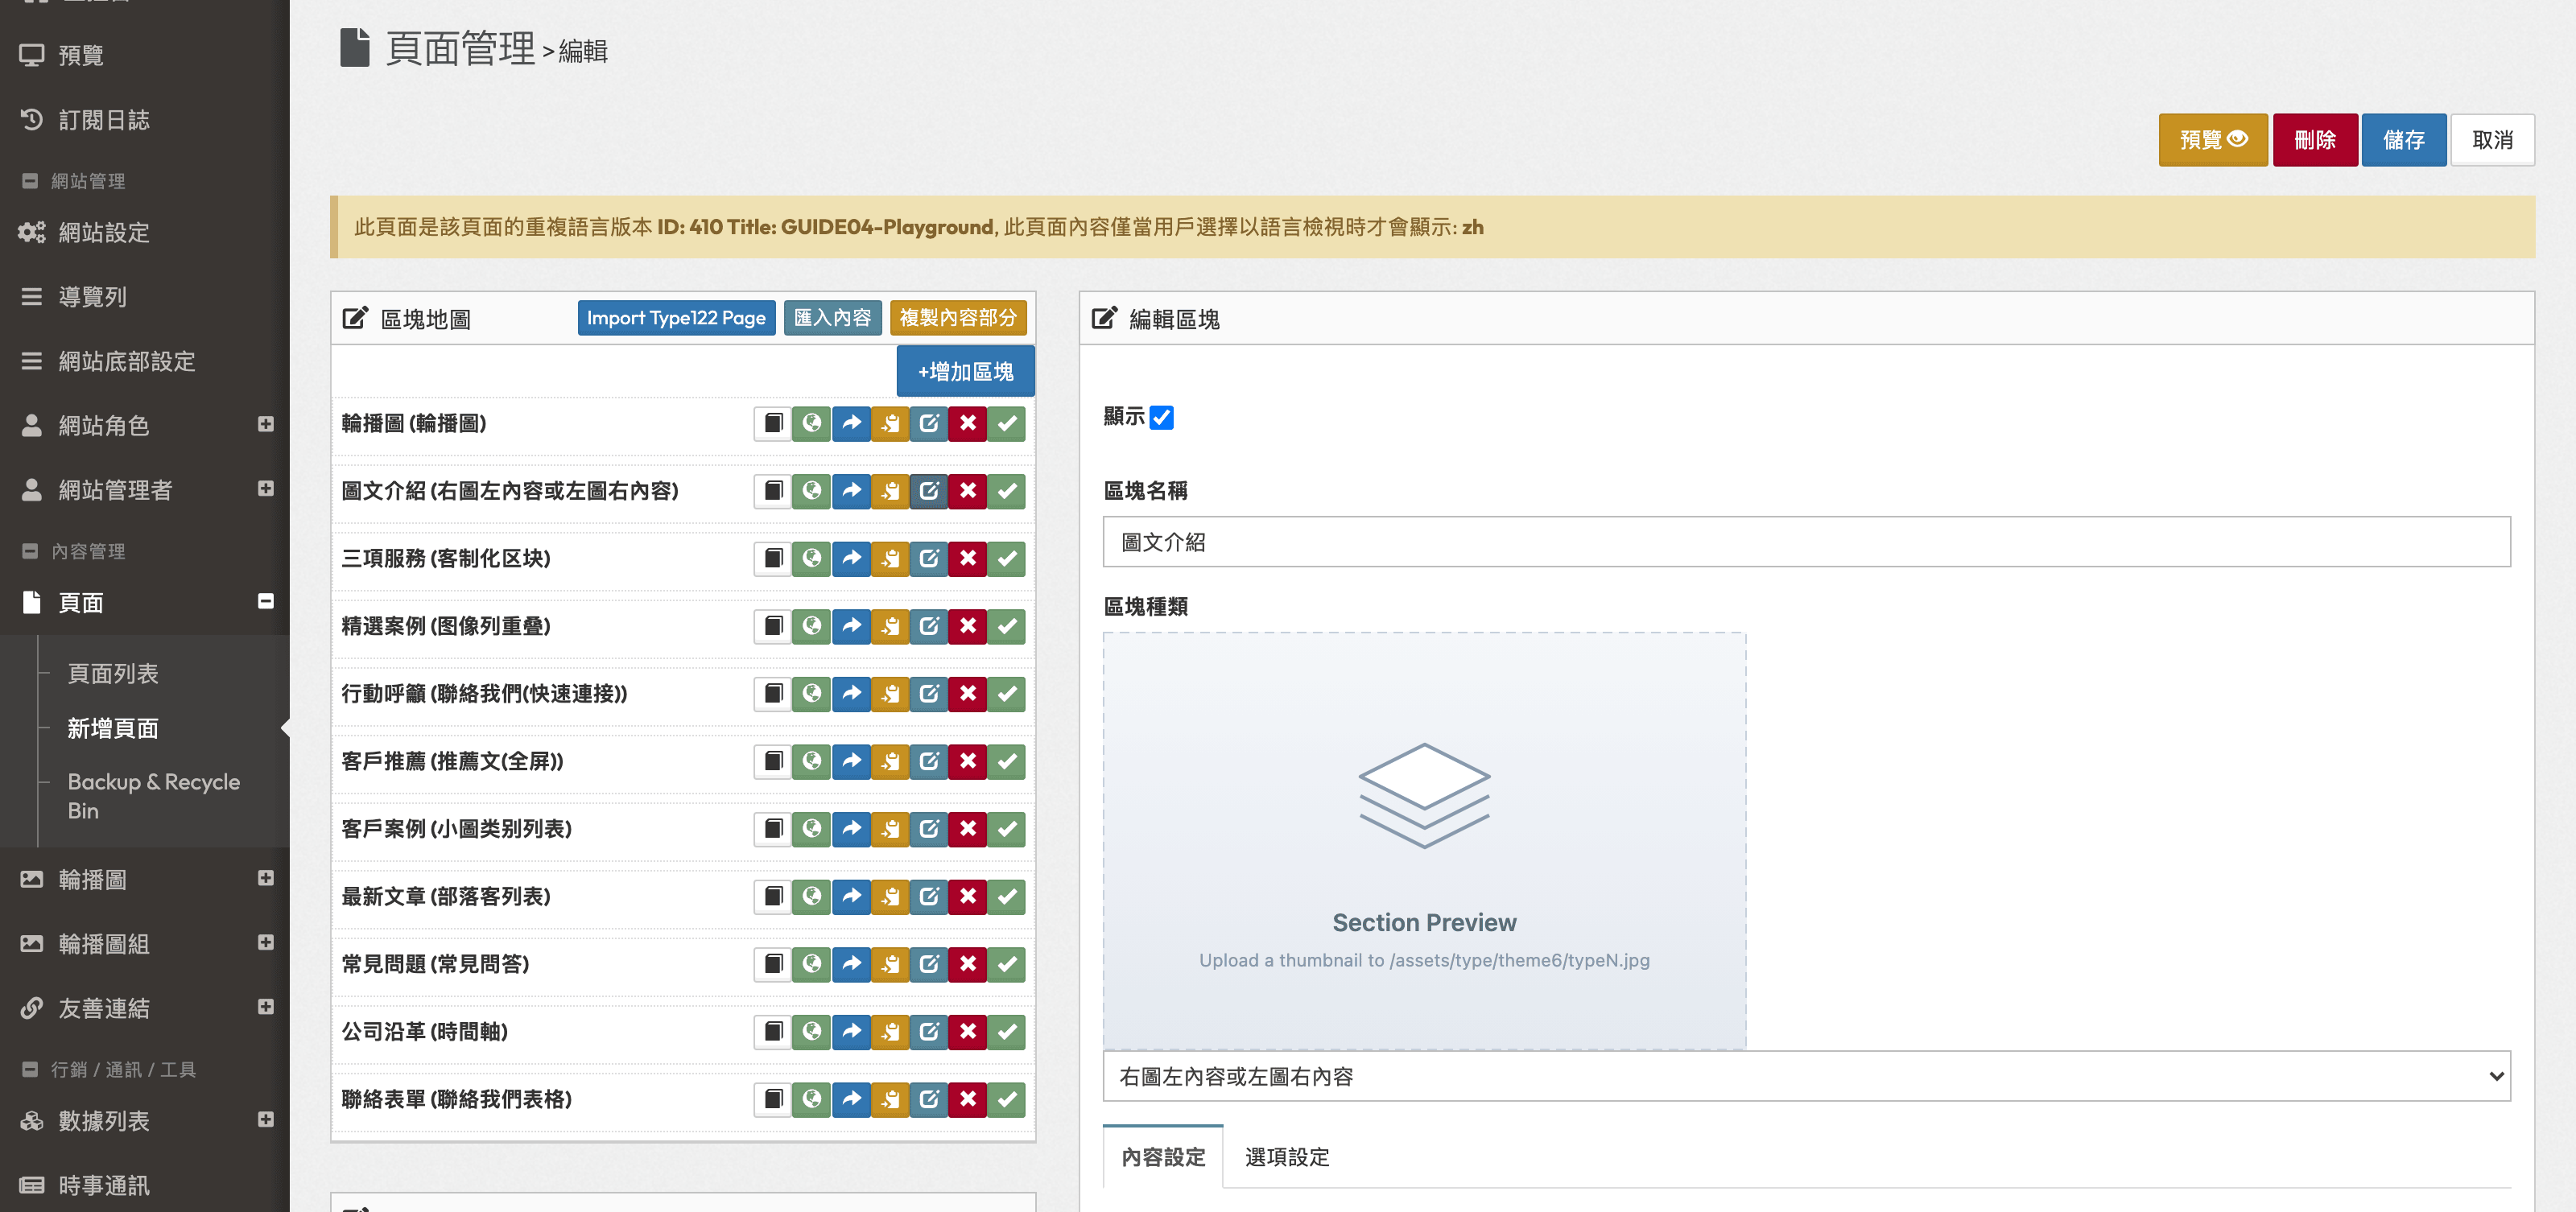
Task: Open the 區塊種類 dropdown 右圖左內容或左圖右內容
Action: 1806,1077
